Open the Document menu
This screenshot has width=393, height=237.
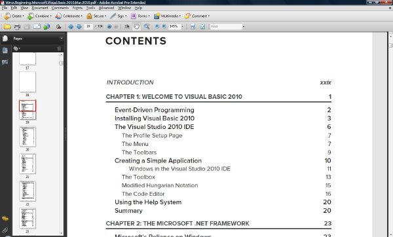(40, 8)
